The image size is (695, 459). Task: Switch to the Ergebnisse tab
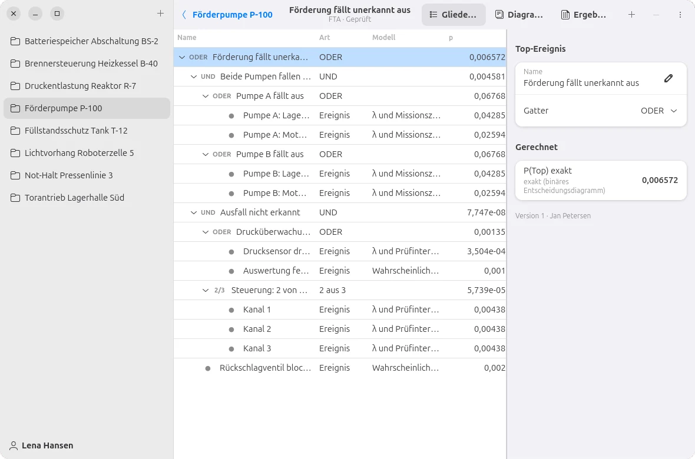[584, 15]
